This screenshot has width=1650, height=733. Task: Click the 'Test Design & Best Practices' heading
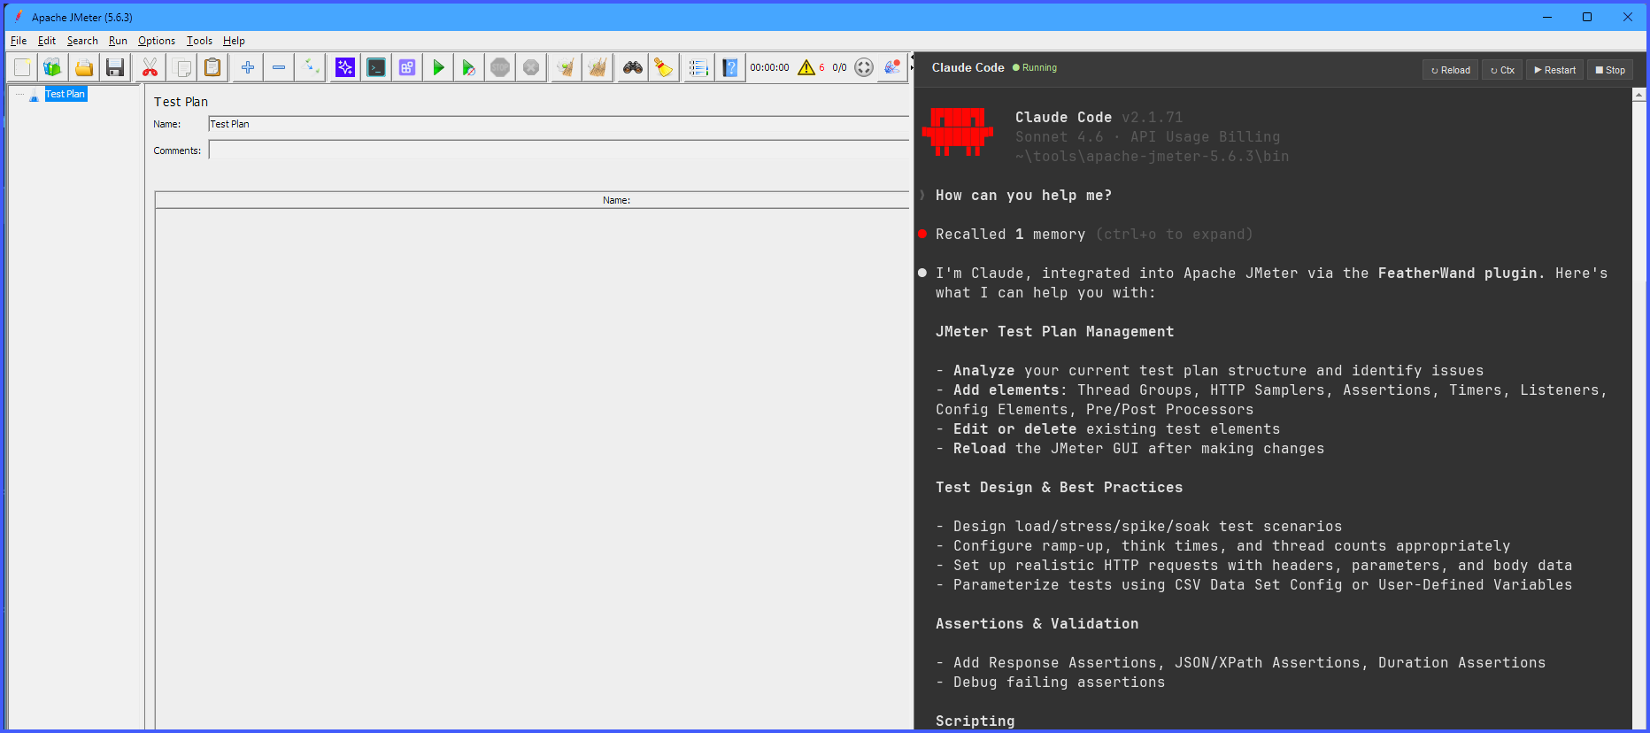click(1059, 488)
